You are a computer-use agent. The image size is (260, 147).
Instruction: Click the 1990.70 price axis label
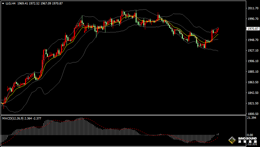[253, 19]
